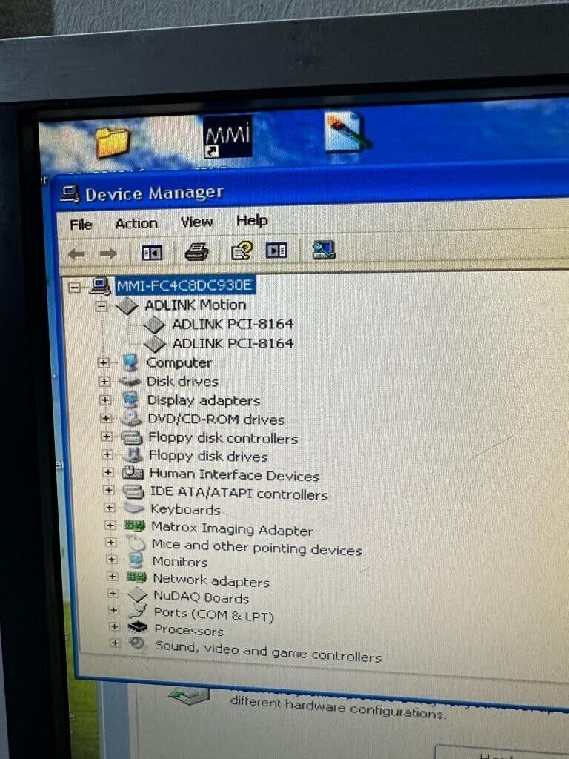Expand the Network adapters category

113,577
